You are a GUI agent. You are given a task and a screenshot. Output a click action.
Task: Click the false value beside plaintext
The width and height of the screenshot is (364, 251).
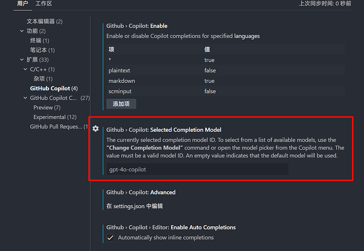210,70
